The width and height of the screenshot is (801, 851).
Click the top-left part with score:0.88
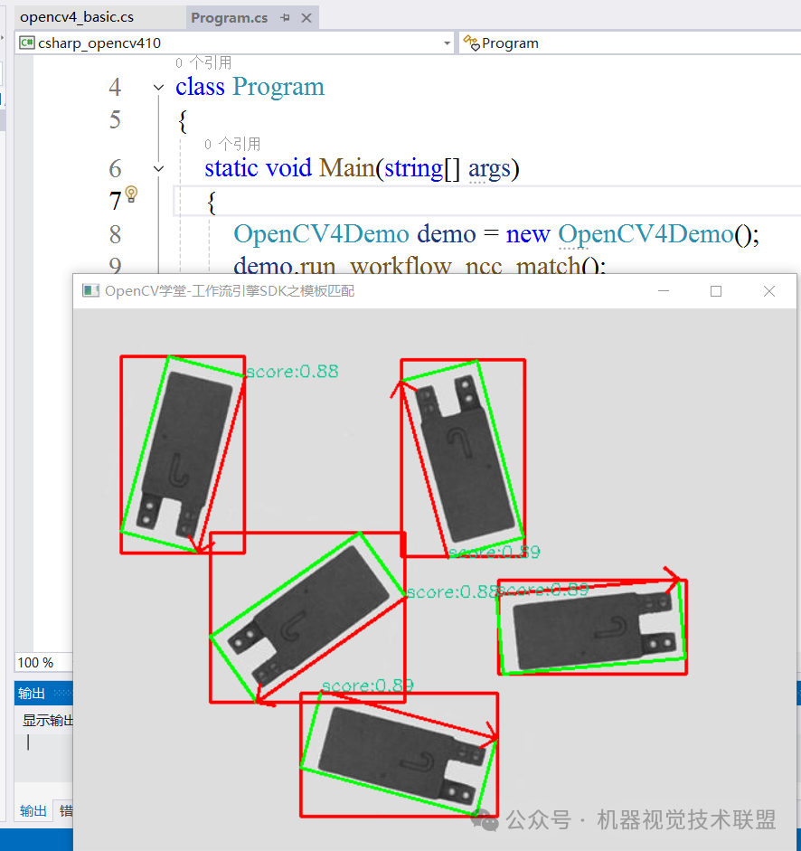(x=183, y=454)
